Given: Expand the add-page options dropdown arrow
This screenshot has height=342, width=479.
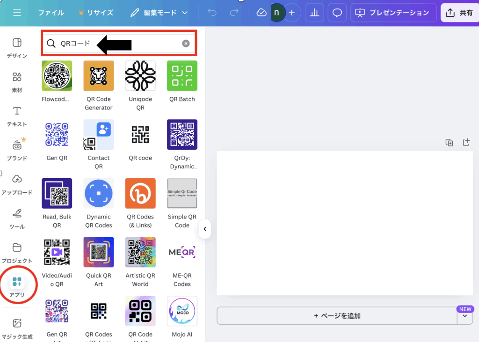Looking at the screenshot, I should 465,316.
